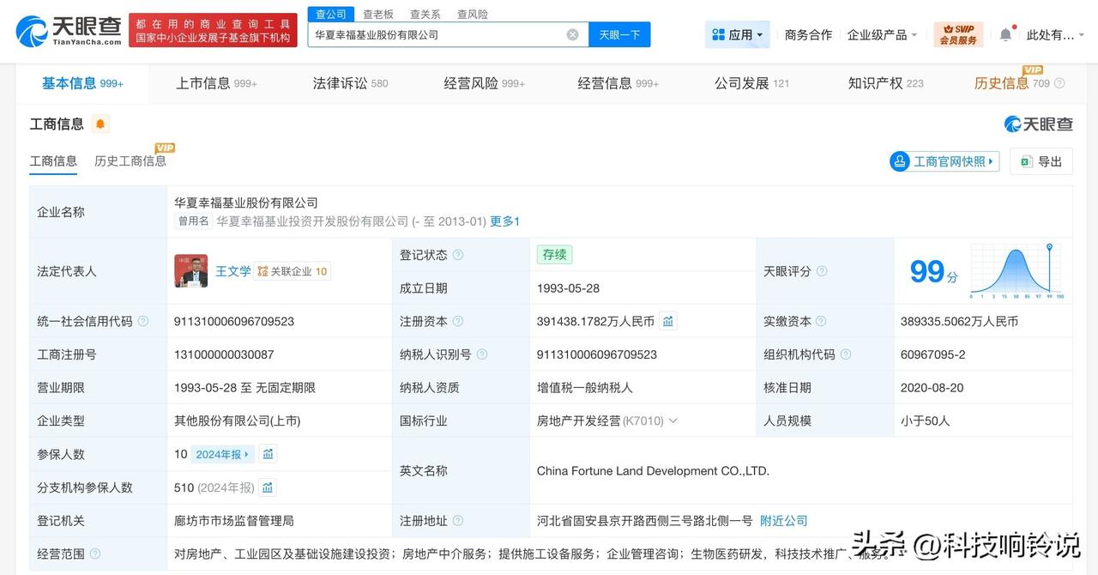Switch to the 查老板 search tab
The height and width of the screenshot is (575, 1098).
(x=378, y=15)
